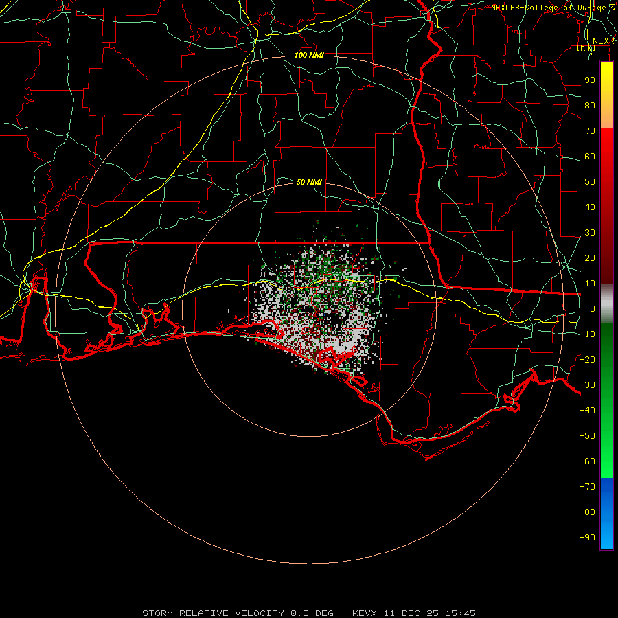Click the KT units label above color scale
The height and width of the screenshot is (618, 618).
(x=586, y=48)
